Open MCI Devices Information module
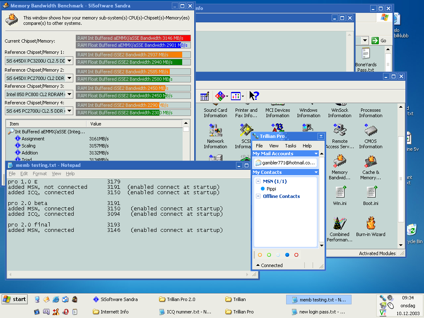The height and width of the screenshot is (318, 424). (277, 113)
